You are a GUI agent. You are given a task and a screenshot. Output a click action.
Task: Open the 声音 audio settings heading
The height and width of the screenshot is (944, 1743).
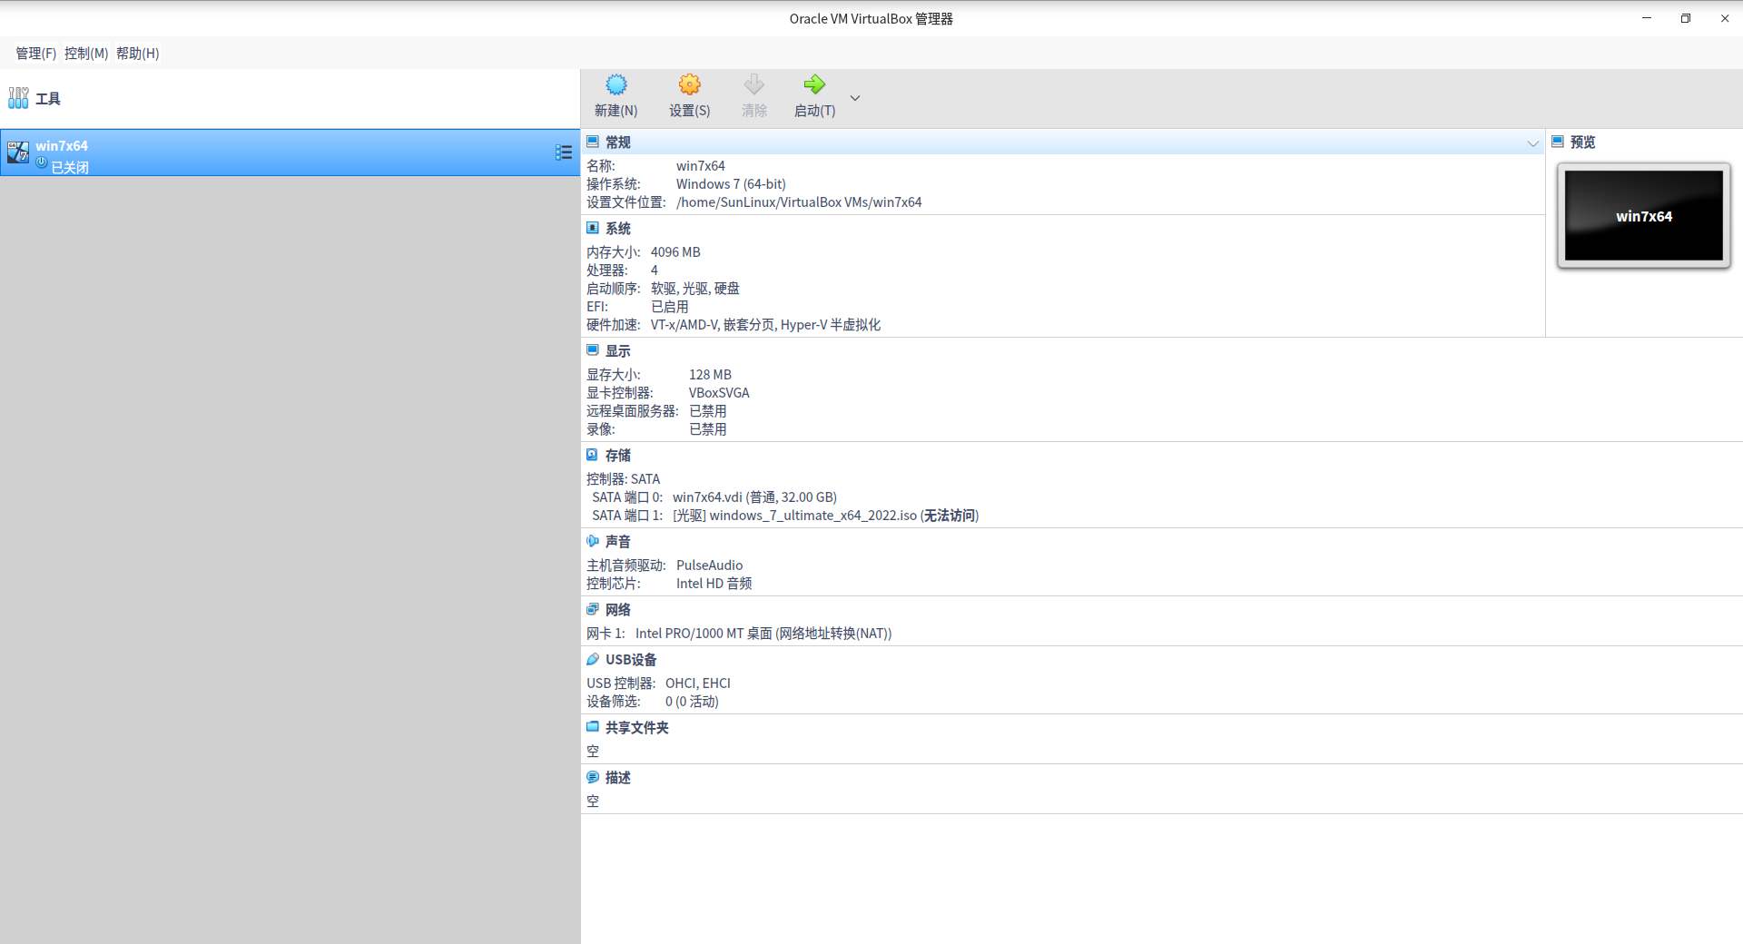click(618, 542)
